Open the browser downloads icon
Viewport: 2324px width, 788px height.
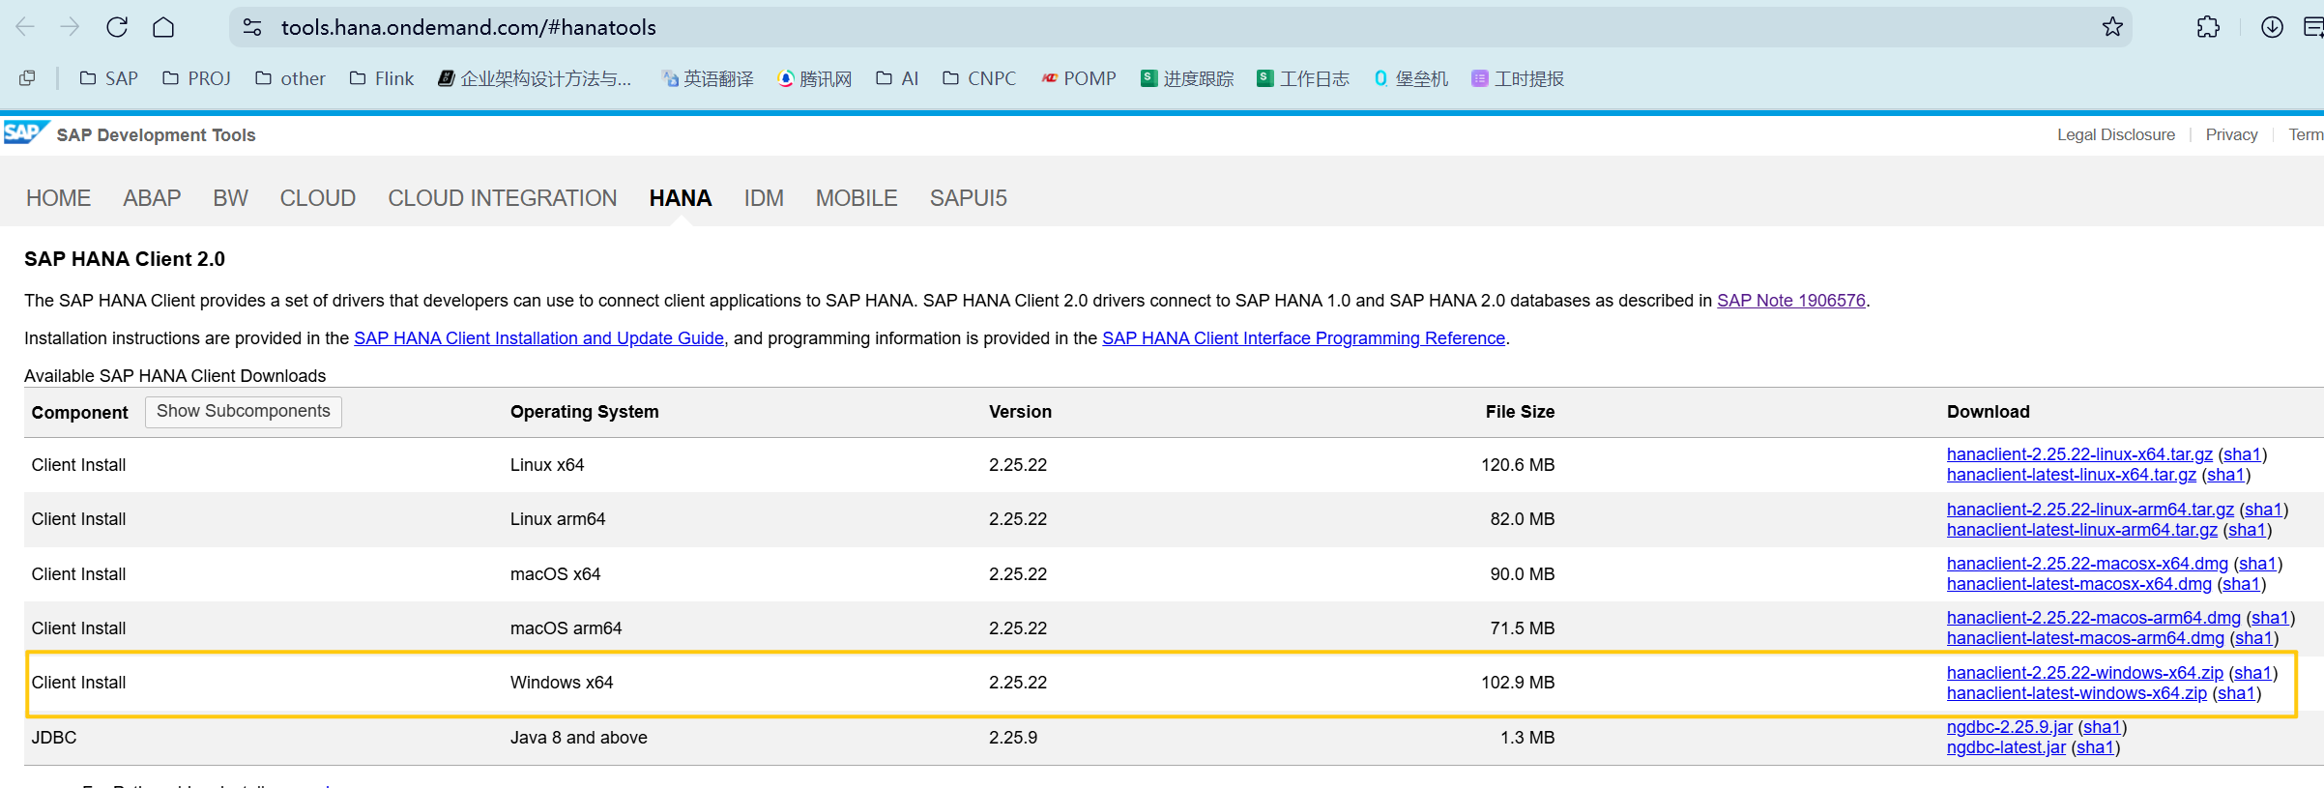tap(2272, 27)
